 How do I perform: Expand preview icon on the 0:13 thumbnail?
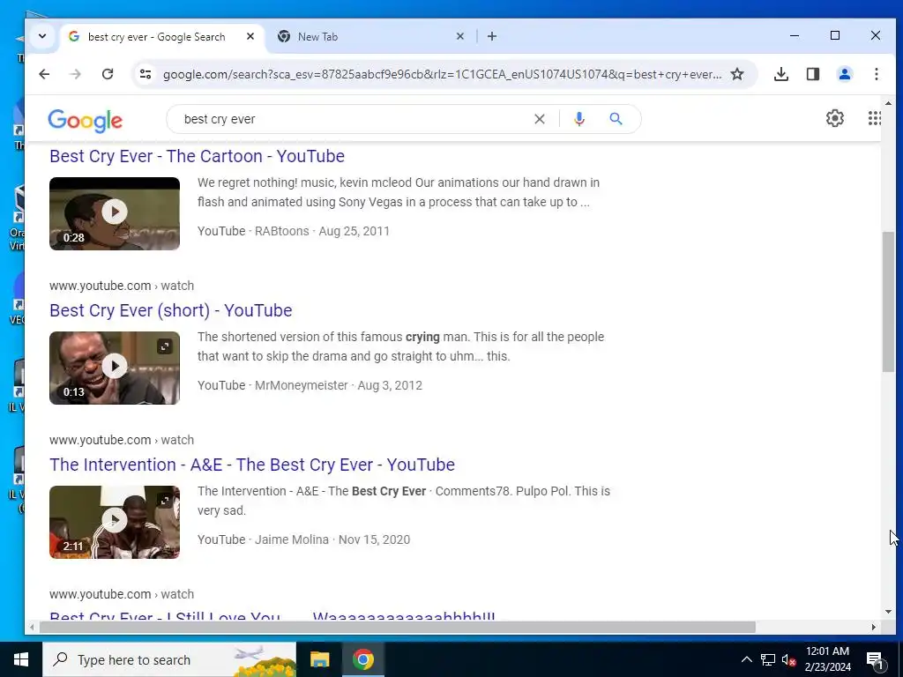pyautogui.click(x=165, y=346)
